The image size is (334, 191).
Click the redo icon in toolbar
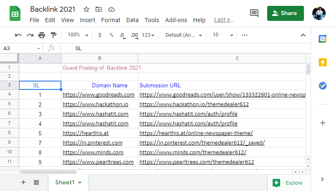pos(30,35)
